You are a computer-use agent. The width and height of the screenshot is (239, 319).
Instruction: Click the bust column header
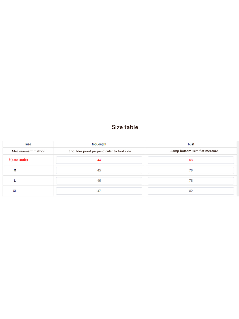pyautogui.click(x=191, y=144)
